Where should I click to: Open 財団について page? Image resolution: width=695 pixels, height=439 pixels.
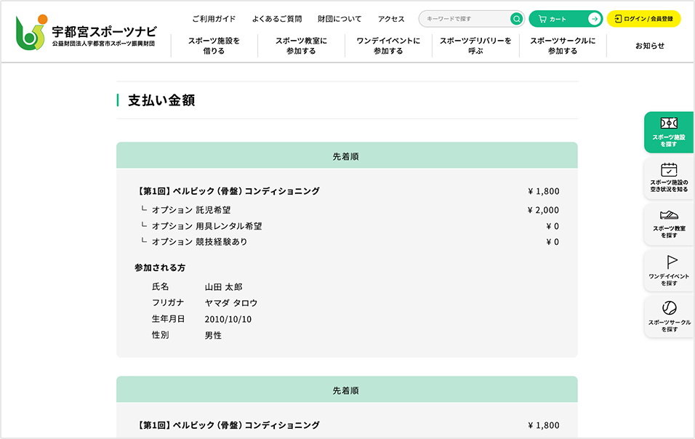340,19
